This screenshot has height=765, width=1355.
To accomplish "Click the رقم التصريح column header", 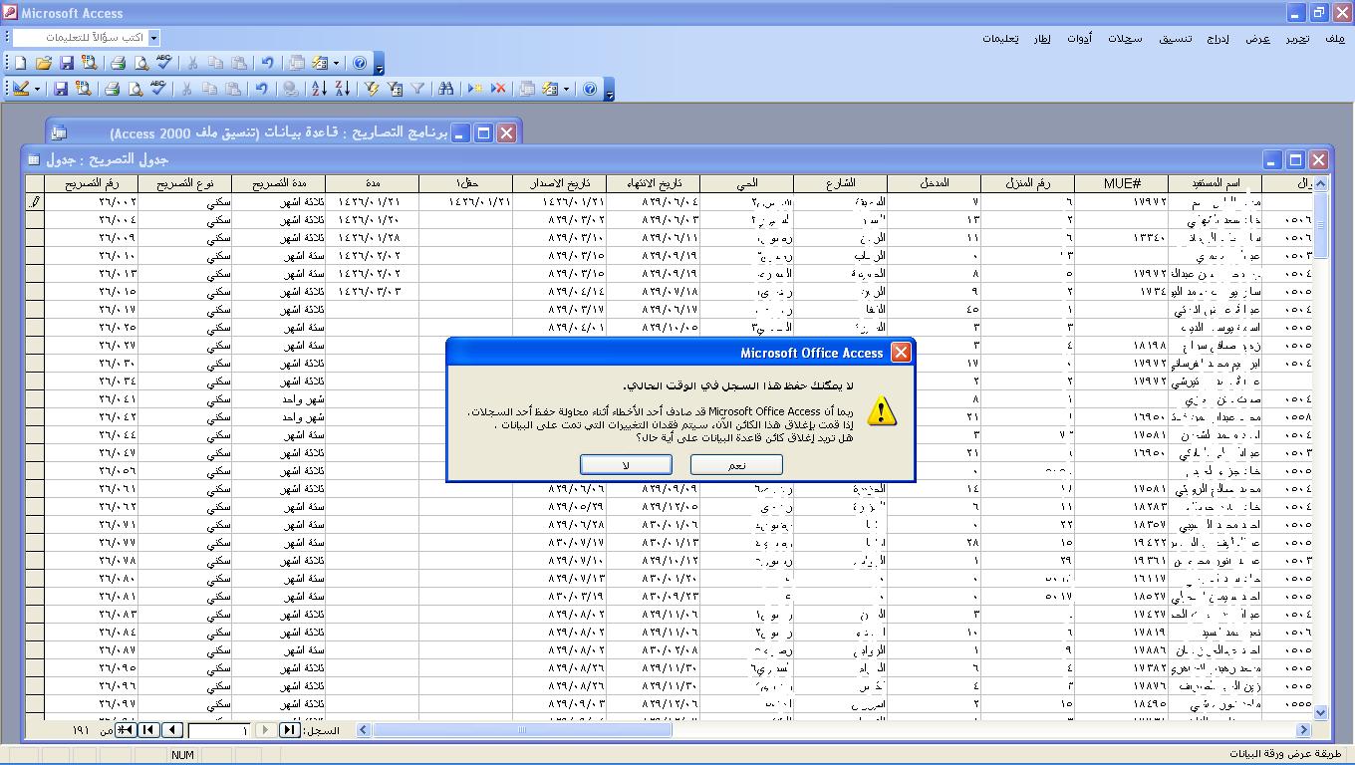I will click(x=91, y=183).
